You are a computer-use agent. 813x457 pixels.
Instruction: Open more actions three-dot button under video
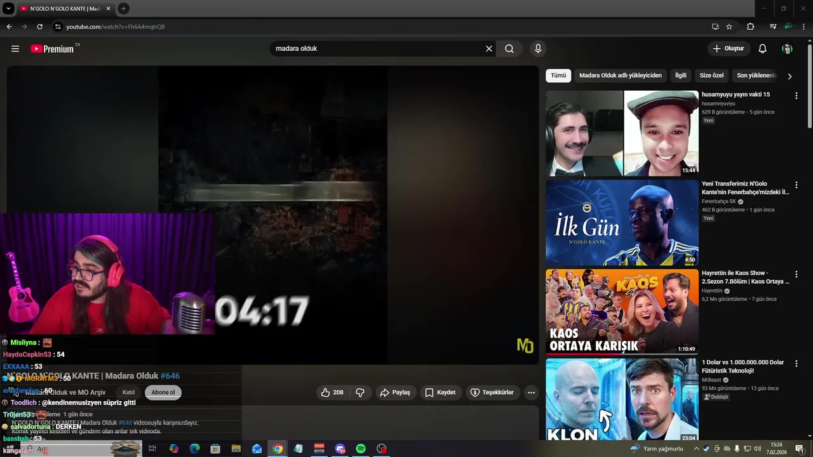[x=532, y=392]
